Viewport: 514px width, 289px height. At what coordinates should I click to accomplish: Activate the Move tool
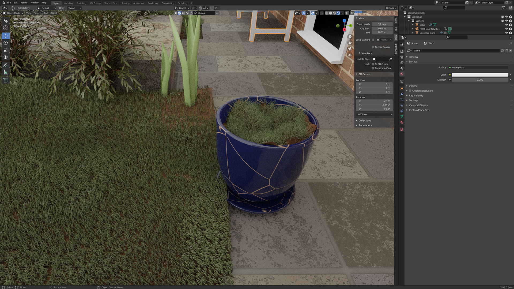[x=6, y=36]
